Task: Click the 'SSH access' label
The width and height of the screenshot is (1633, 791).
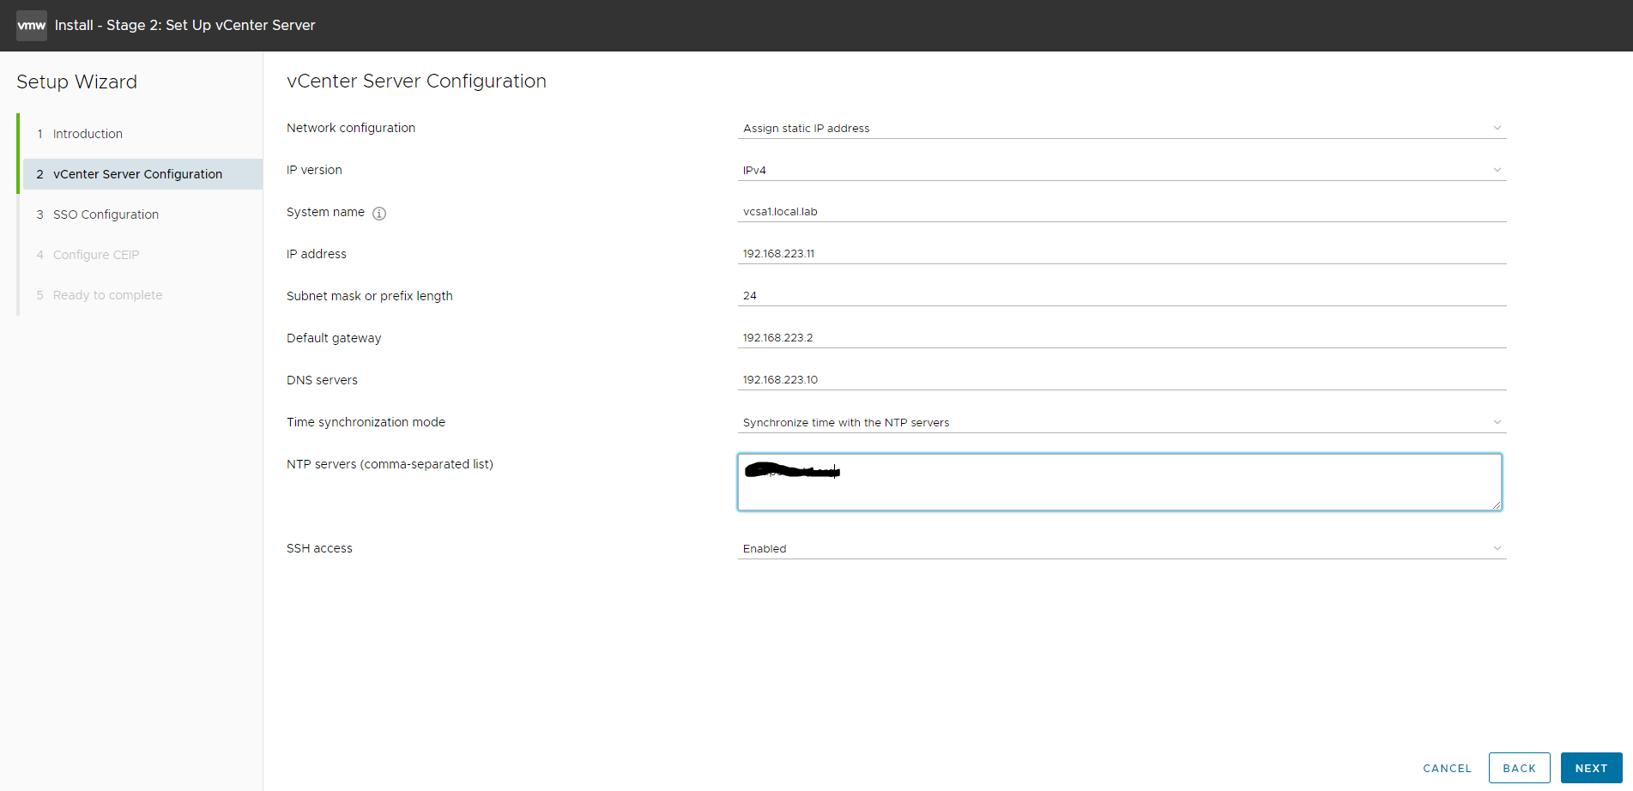Action: (x=319, y=548)
